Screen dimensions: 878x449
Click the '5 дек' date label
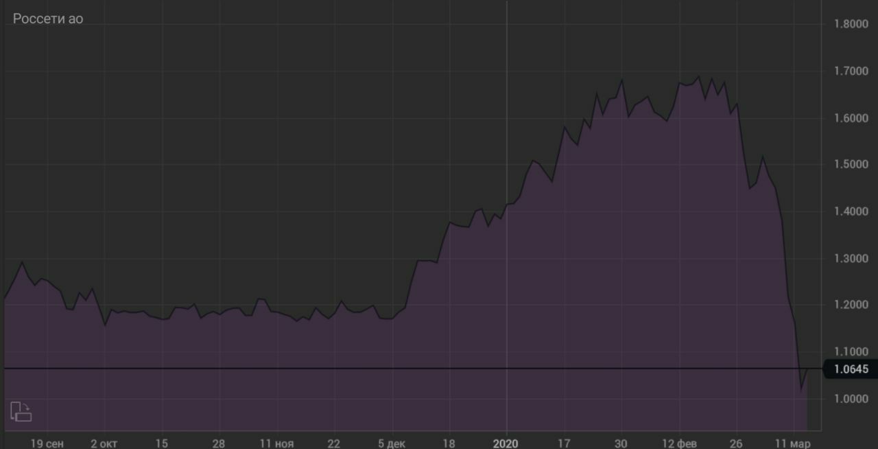tap(391, 444)
